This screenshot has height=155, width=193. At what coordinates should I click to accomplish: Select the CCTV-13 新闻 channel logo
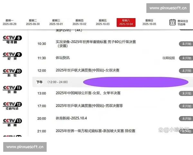(x=12, y=122)
